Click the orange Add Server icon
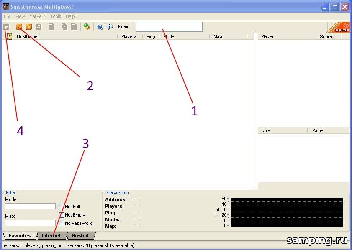This screenshot has height=250, width=352. pos(19,27)
